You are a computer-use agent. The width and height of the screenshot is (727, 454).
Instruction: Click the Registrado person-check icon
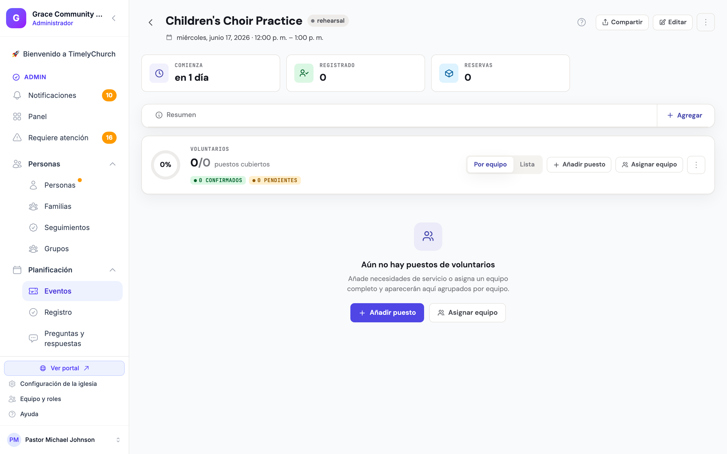(304, 73)
